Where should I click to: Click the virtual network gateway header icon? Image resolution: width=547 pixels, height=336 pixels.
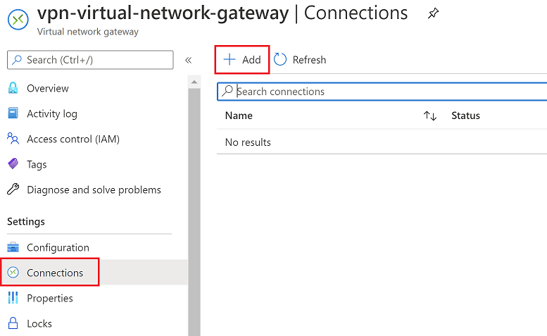pos(18,20)
